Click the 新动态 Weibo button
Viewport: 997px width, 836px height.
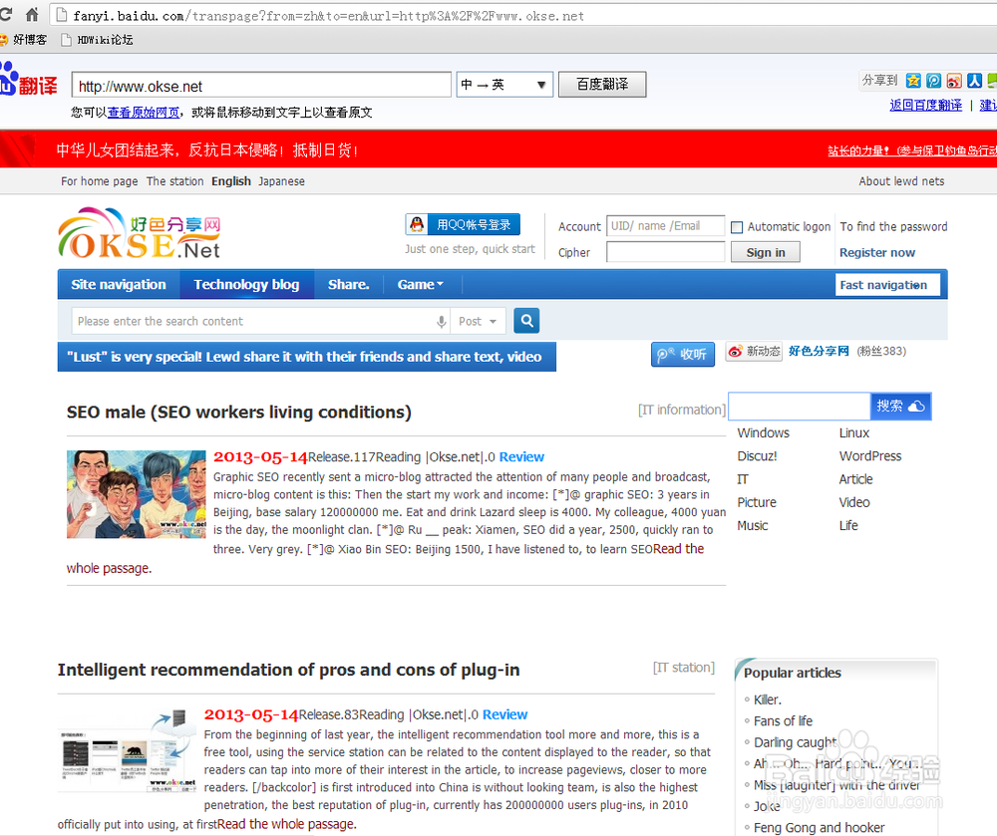click(x=754, y=352)
